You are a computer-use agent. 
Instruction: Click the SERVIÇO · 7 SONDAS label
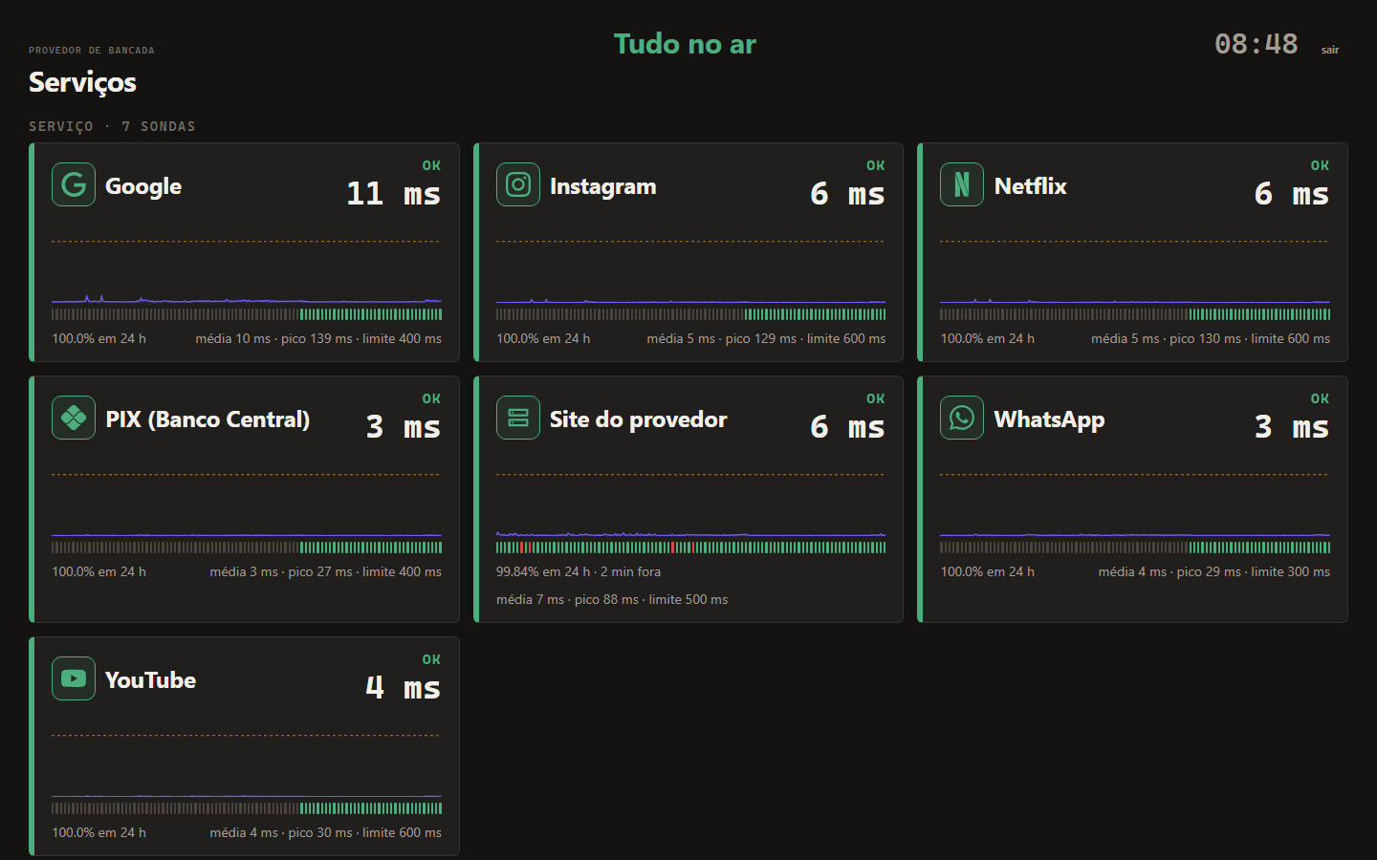tap(112, 126)
